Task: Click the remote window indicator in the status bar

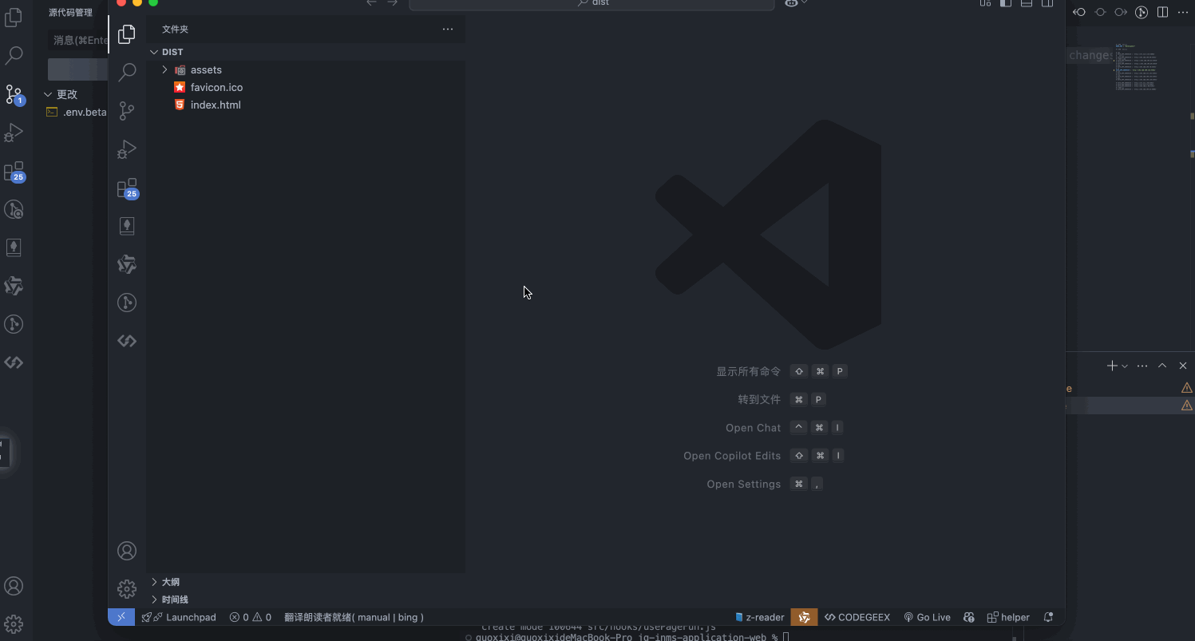Action: point(121,617)
